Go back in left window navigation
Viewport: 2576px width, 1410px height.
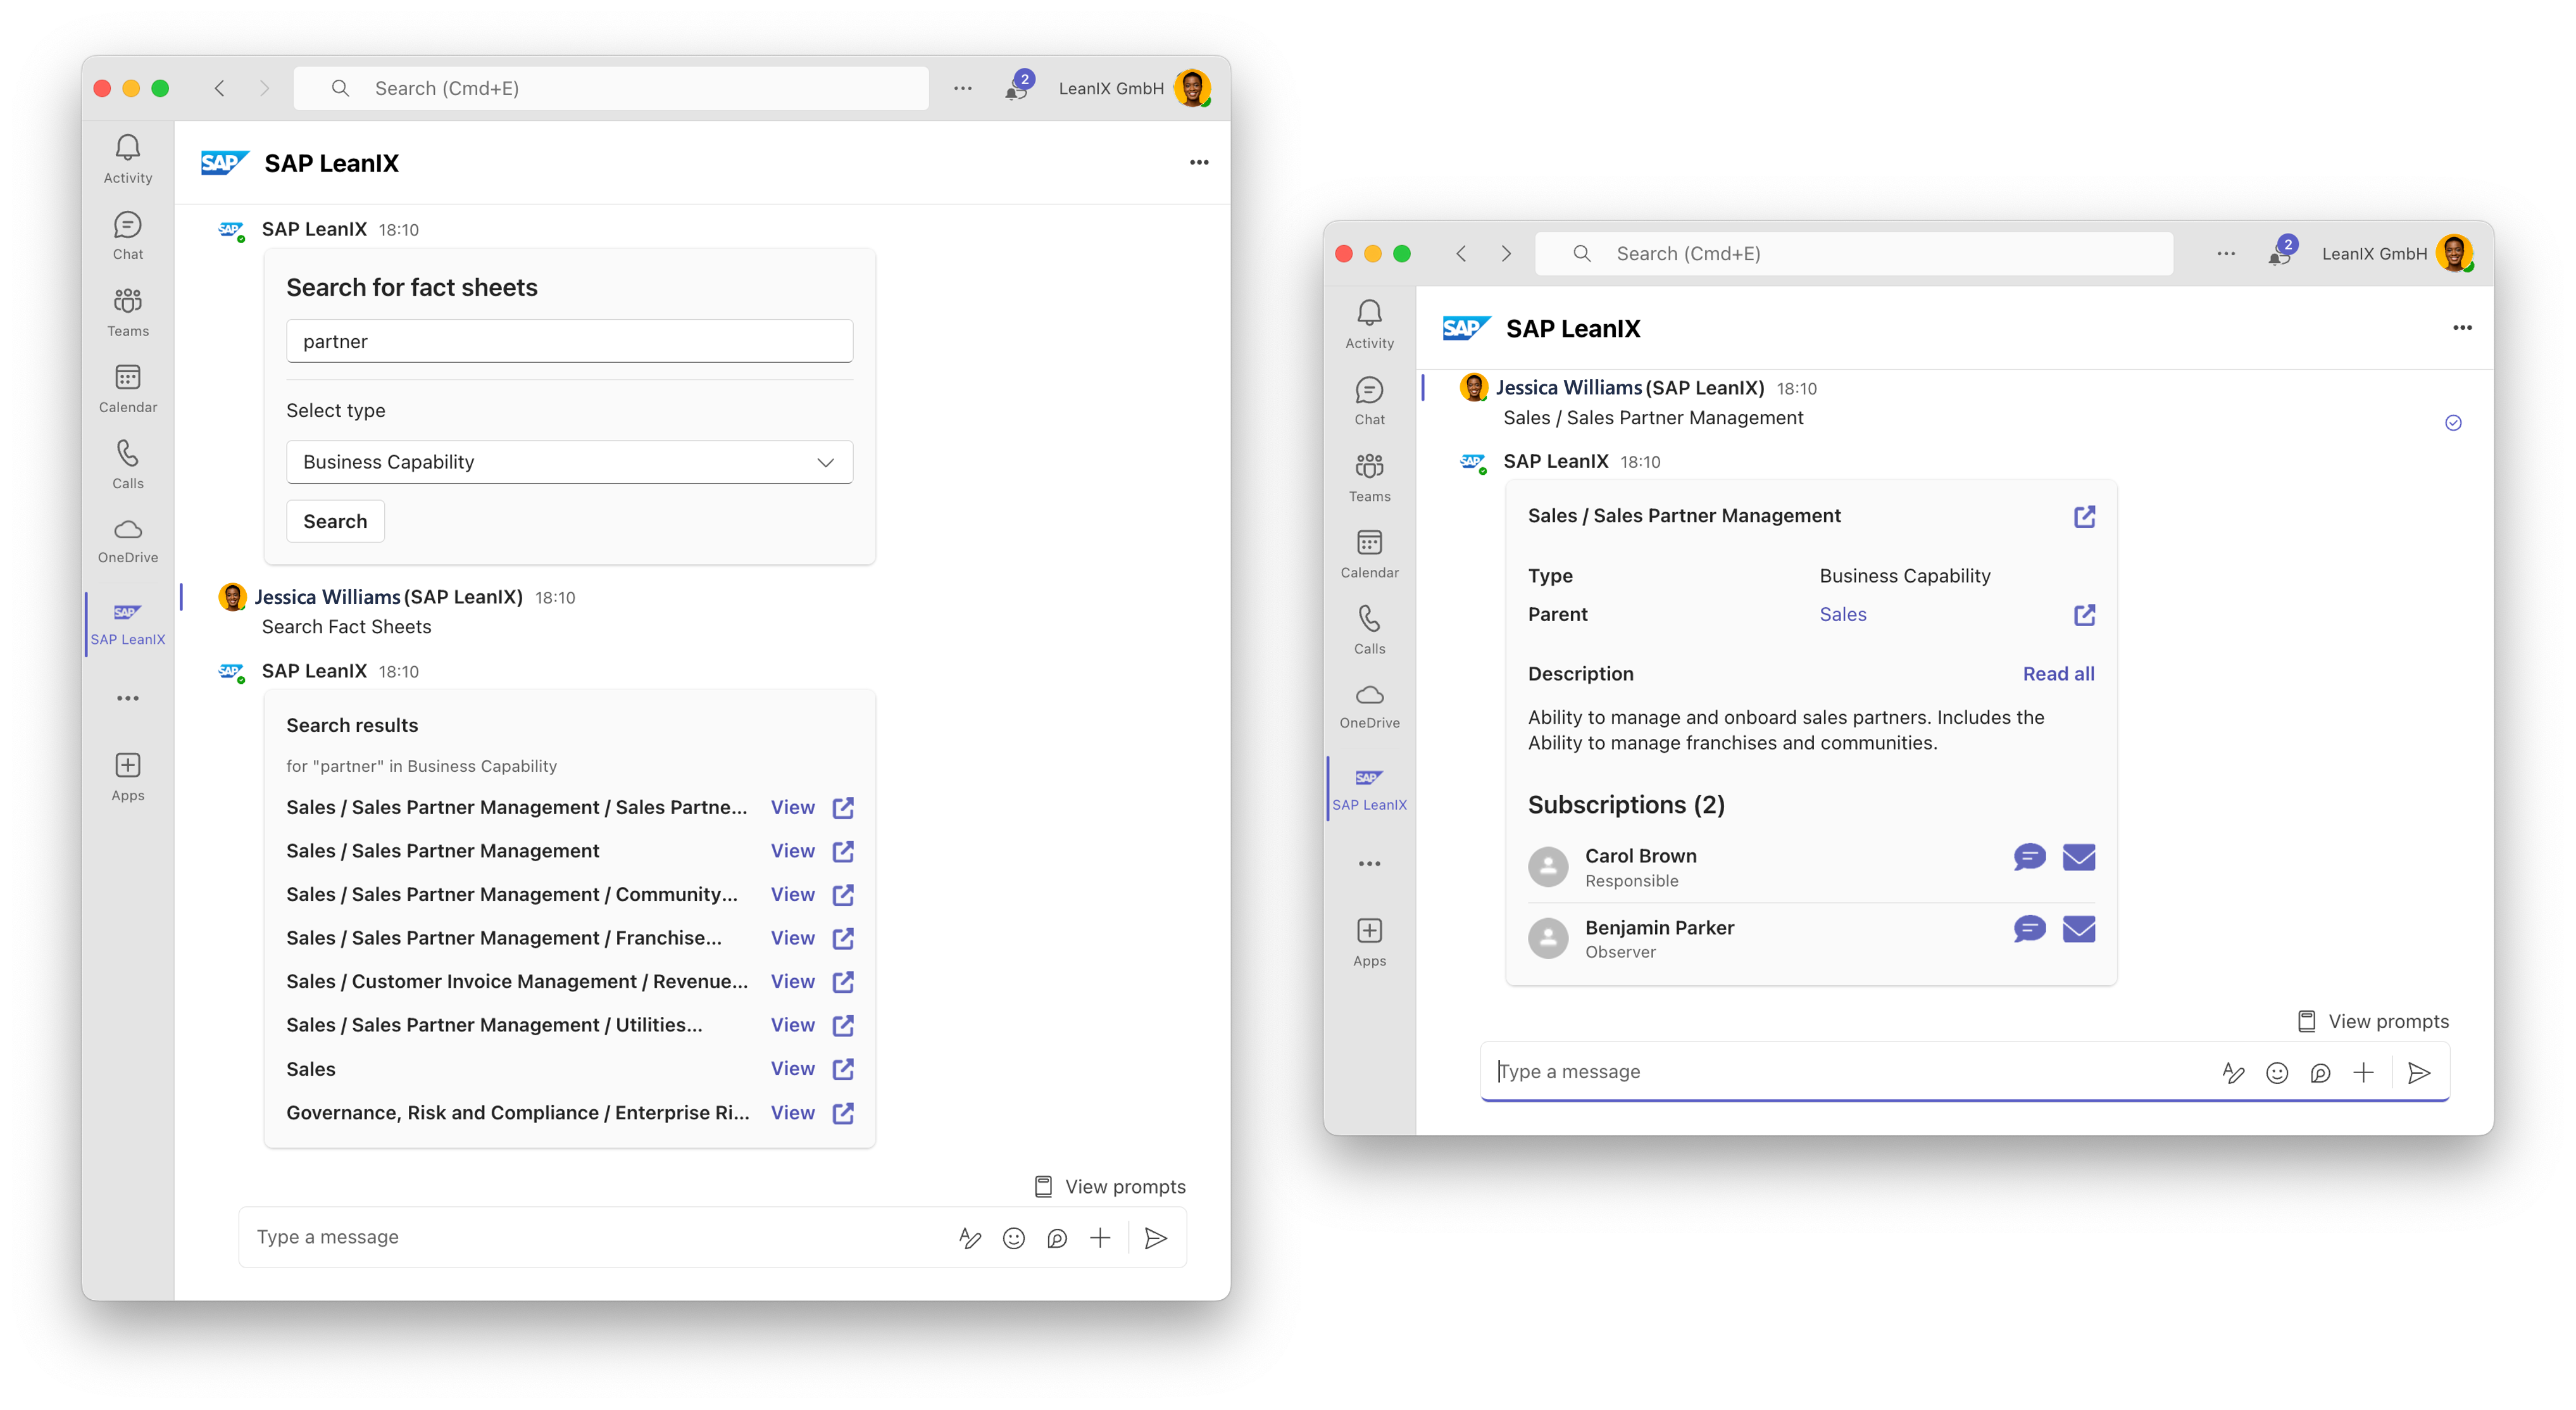[219, 88]
